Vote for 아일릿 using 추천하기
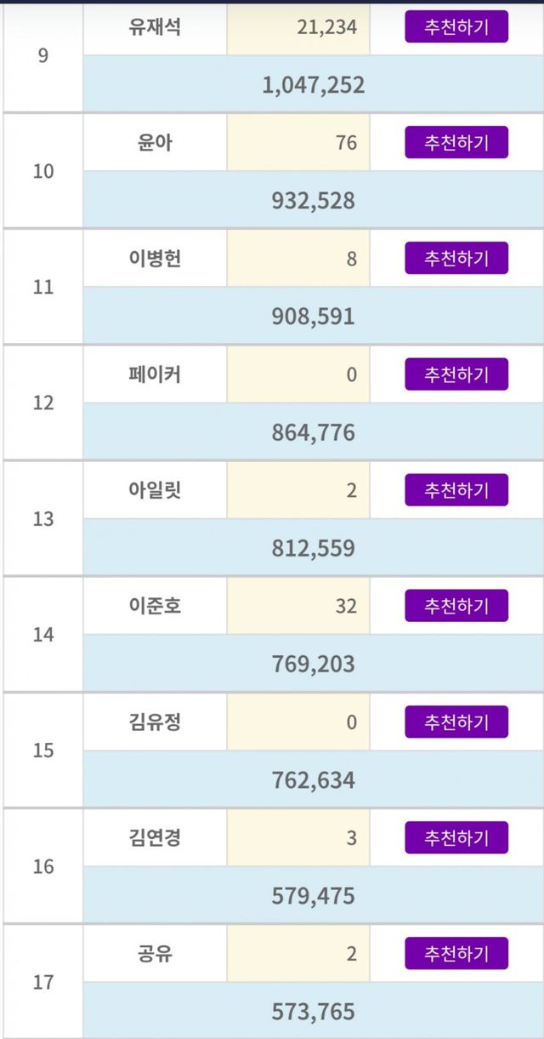544x1039 pixels. coord(456,490)
